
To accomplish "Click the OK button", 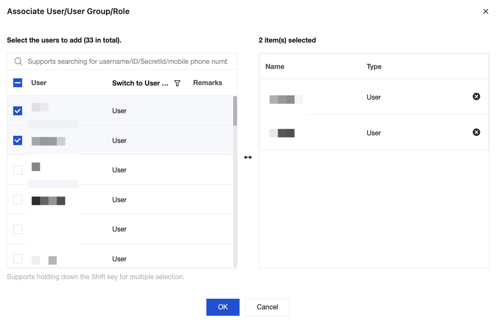I will (x=223, y=307).
